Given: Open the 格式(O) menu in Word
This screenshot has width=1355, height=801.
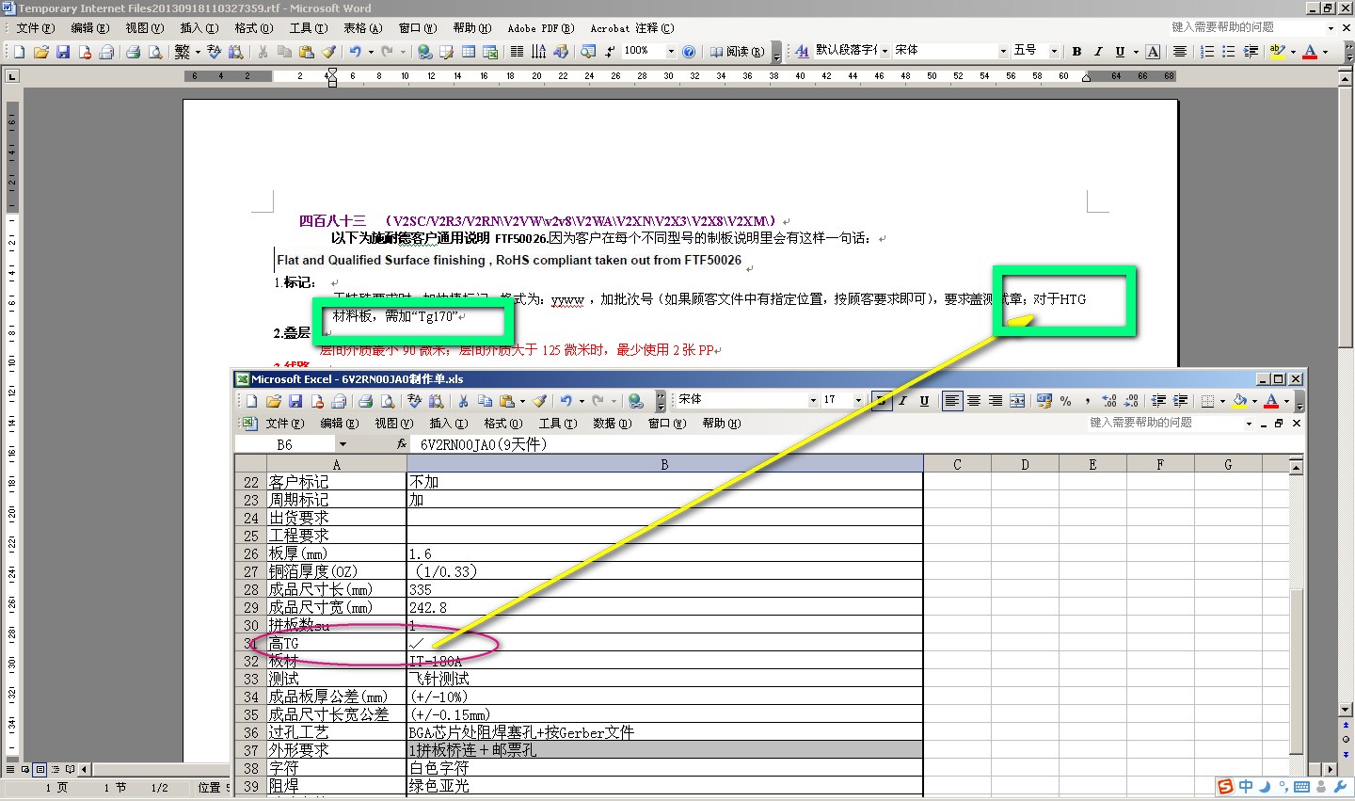Looking at the screenshot, I should click(x=254, y=28).
